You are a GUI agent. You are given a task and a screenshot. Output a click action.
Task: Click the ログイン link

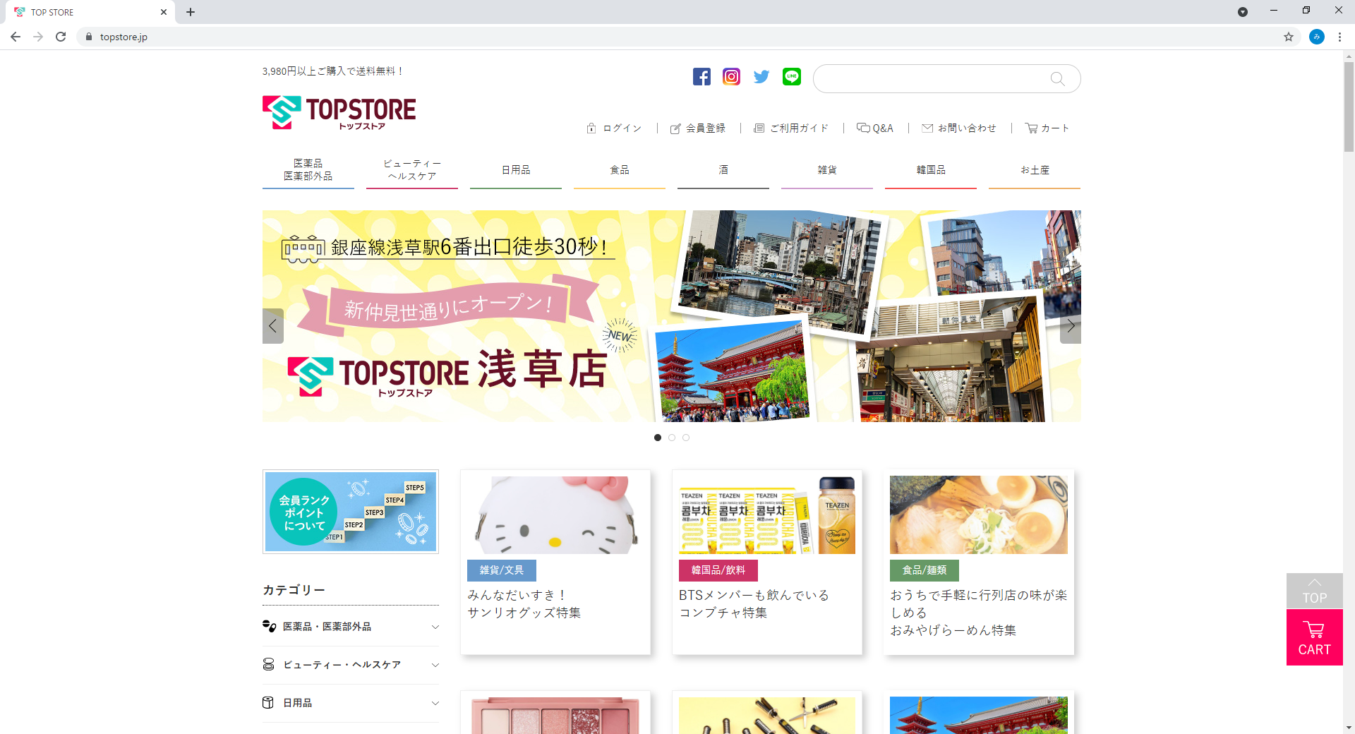615,128
